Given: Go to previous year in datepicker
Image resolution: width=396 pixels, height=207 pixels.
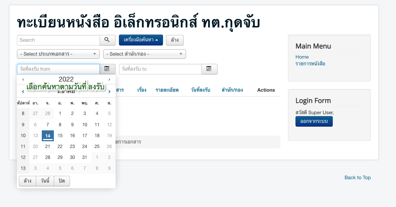Looking at the screenshot, I should coord(23,80).
